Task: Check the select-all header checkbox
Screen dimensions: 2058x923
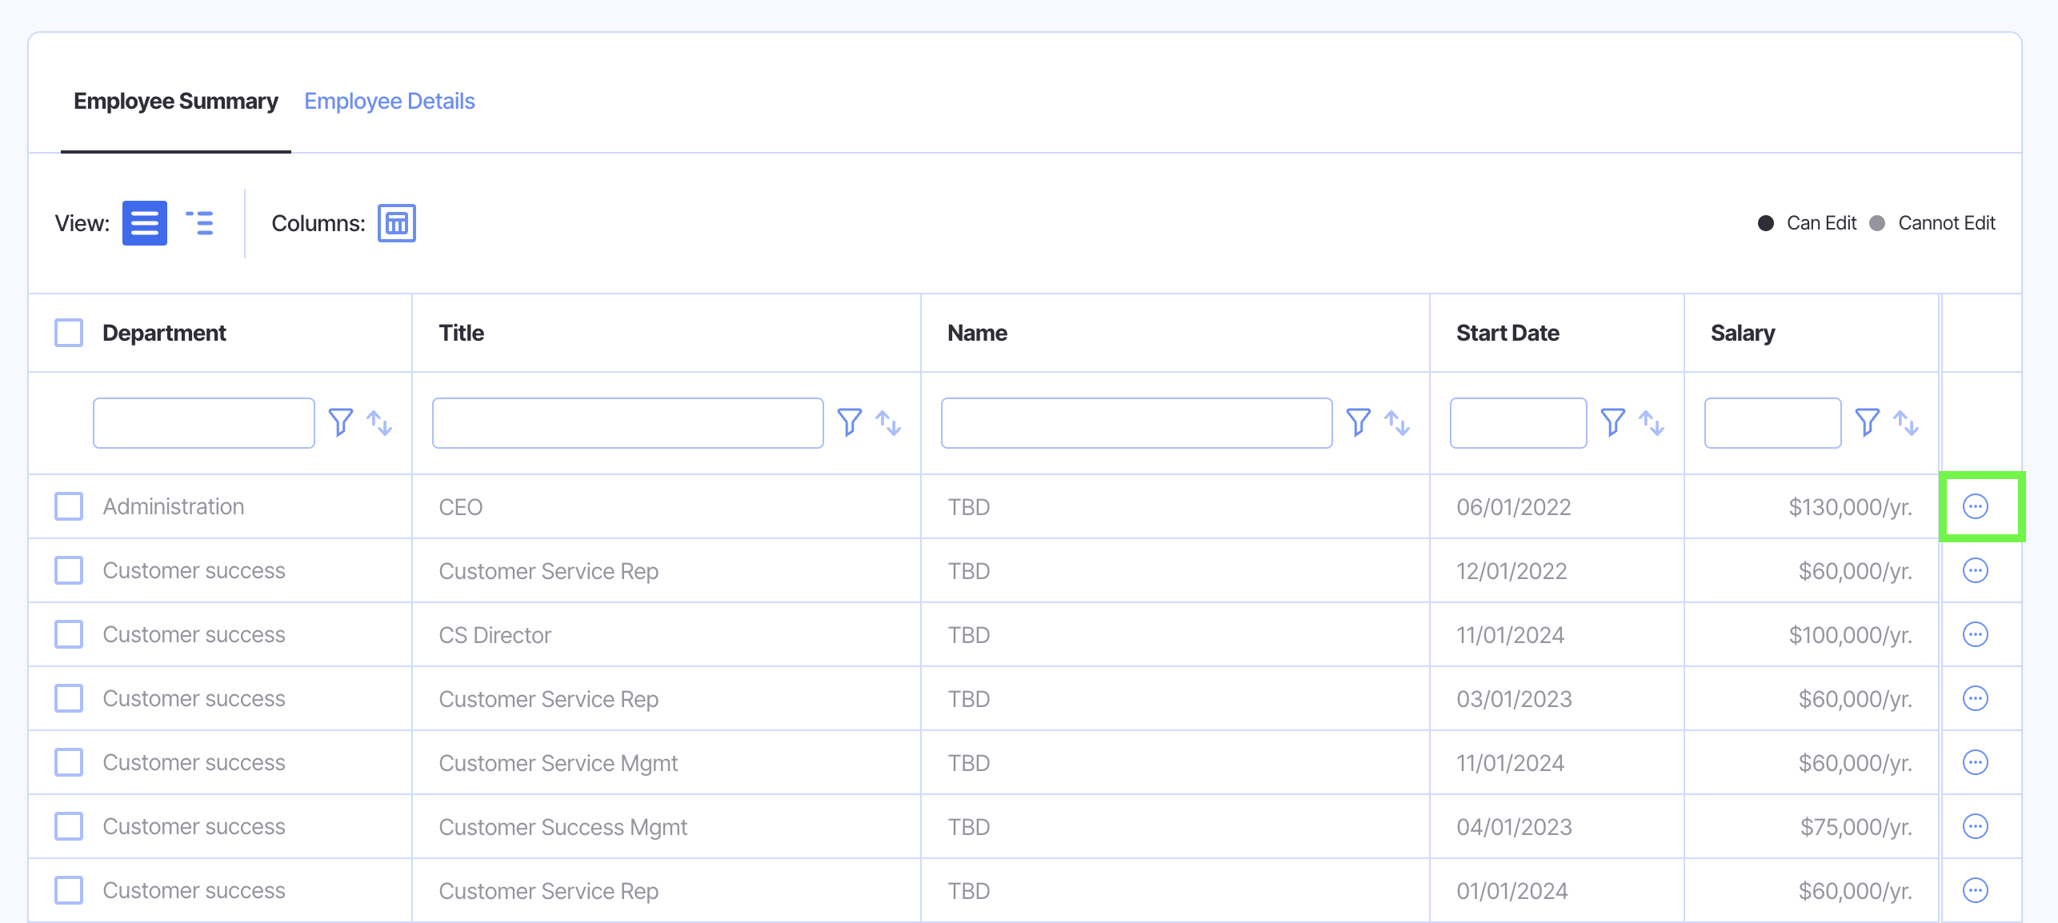Action: coord(69,333)
